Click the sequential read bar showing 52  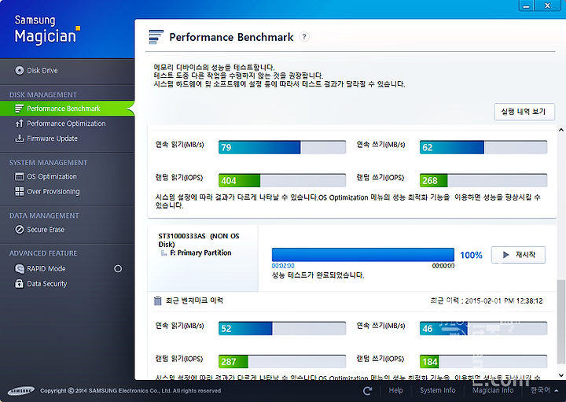[282, 329]
